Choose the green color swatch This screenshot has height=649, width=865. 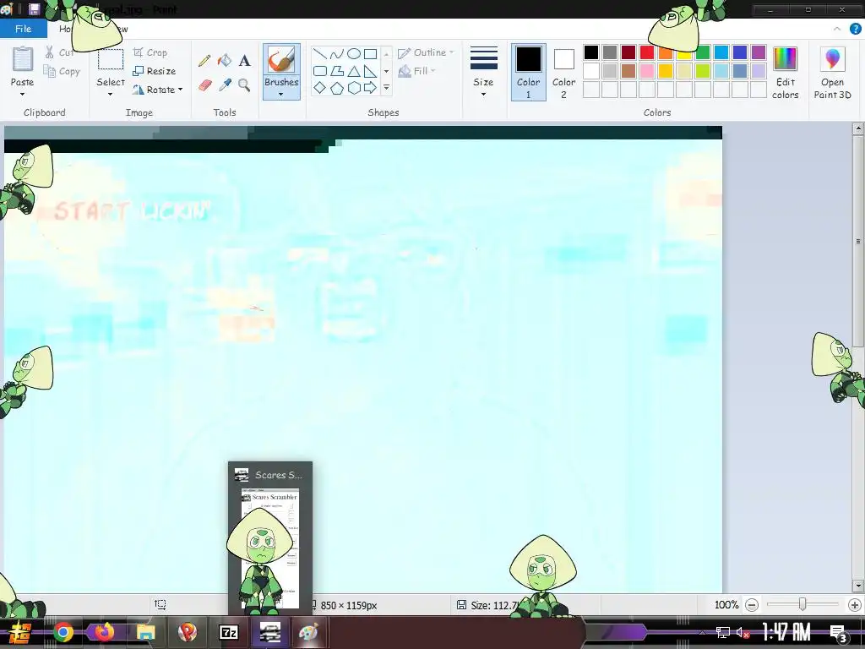(x=703, y=52)
